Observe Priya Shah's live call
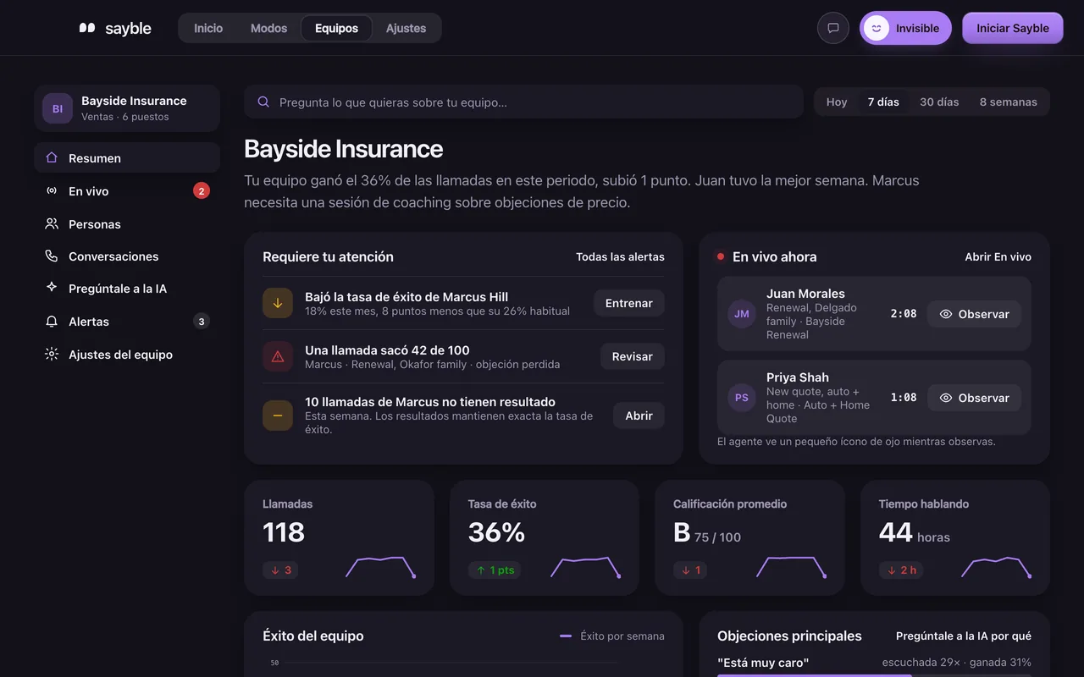 (974, 398)
